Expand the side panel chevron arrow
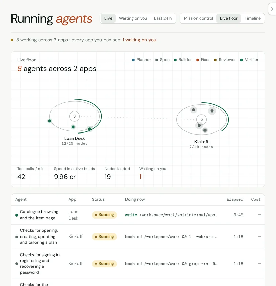Viewport: 276px width, 286px height. (x=272, y=9)
